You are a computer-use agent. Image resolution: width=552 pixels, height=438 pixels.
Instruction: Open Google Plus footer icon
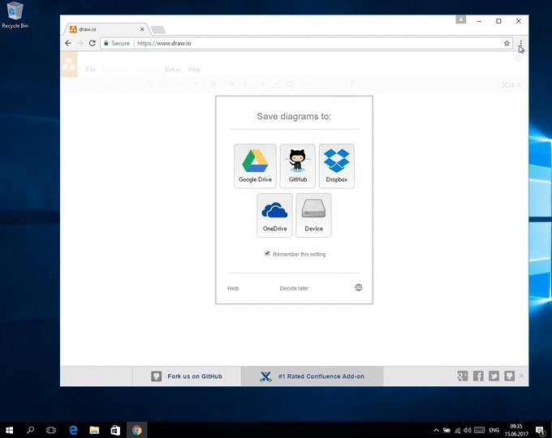point(462,376)
